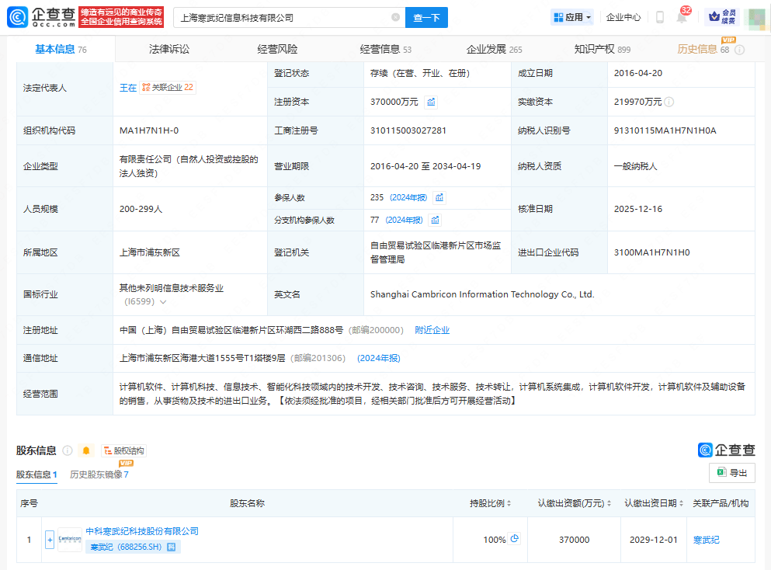The image size is (771, 570).
Task: Click the bell icon beside 股东信息
Action: pyautogui.click(x=86, y=450)
